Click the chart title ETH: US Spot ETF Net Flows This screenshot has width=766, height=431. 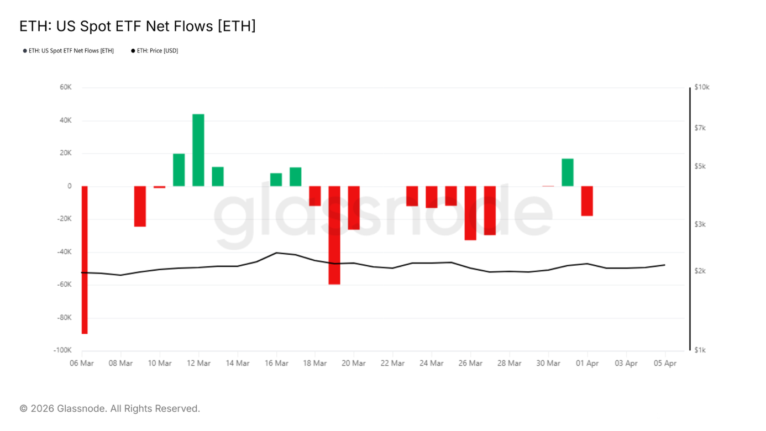click(x=138, y=26)
